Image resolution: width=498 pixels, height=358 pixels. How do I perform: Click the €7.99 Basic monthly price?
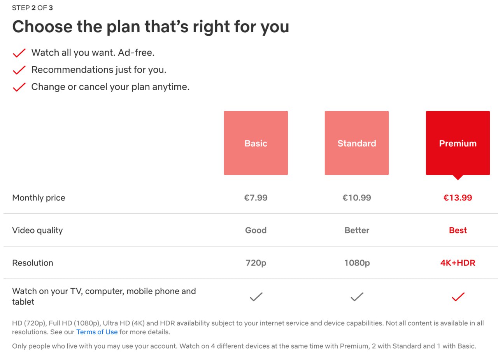[x=256, y=198]
